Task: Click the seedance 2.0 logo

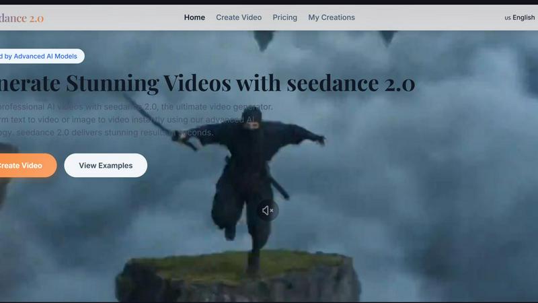Action: pos(22,18)
